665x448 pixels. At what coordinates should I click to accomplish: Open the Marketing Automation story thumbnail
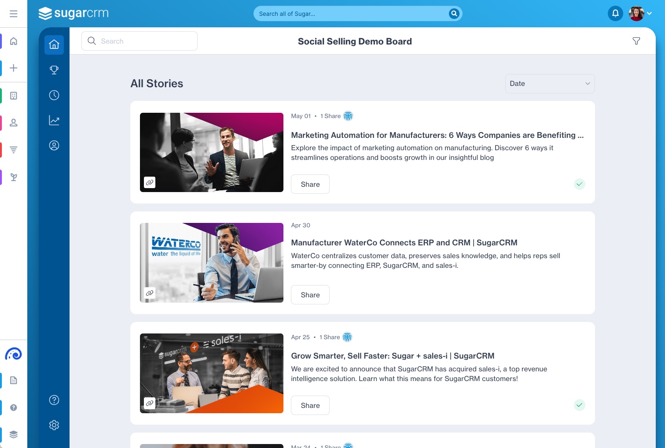212,152
